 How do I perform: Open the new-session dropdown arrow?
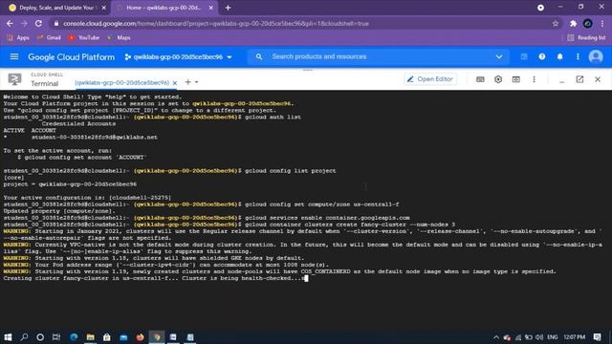click(196, 82)
